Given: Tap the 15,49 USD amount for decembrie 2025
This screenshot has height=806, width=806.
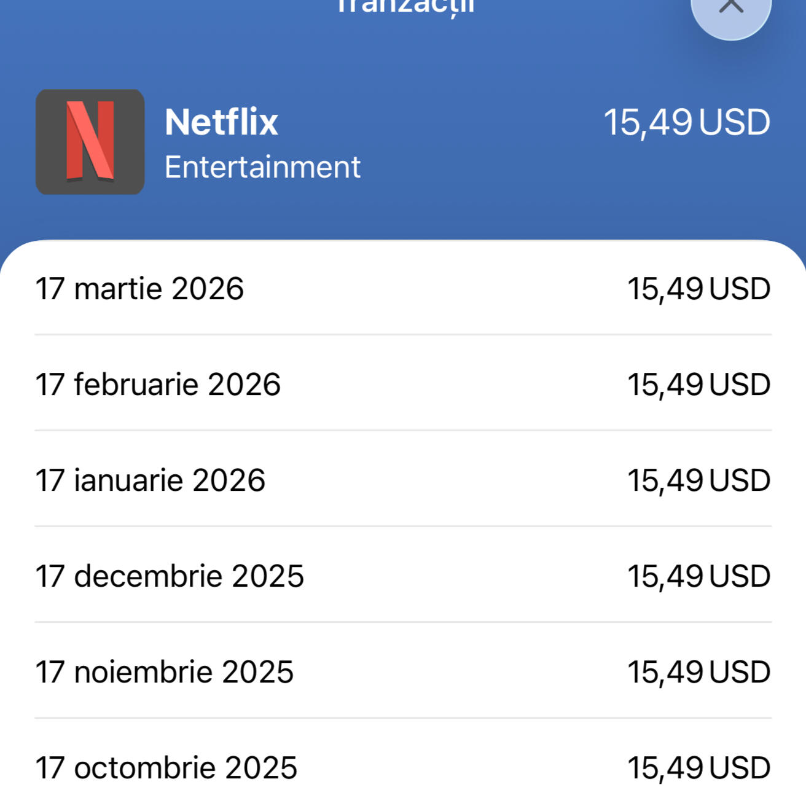Looking at the screenshot, I should click(698, 576).
